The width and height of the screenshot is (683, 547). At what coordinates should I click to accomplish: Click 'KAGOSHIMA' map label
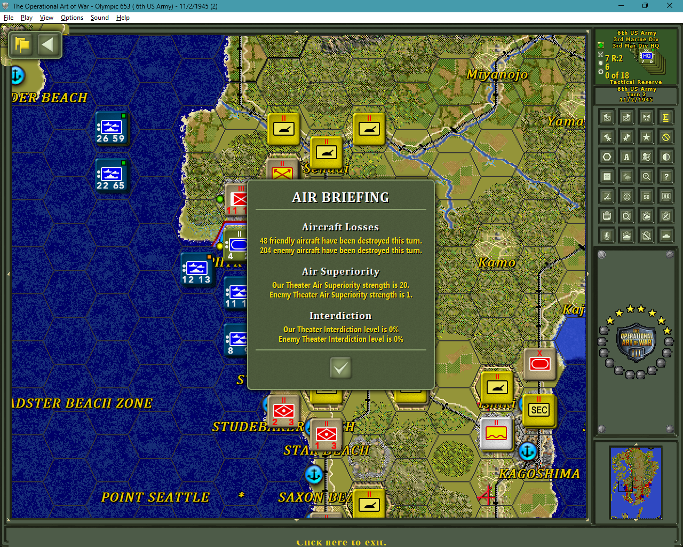pyautogui.click(x=539, y=473)
